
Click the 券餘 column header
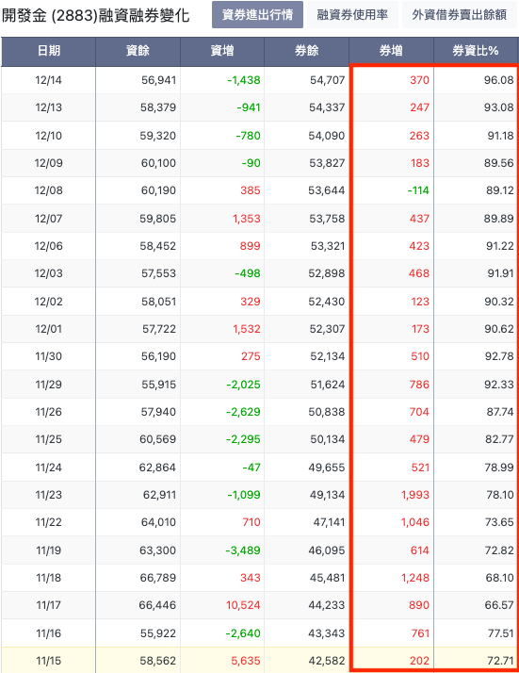(307, 52)
